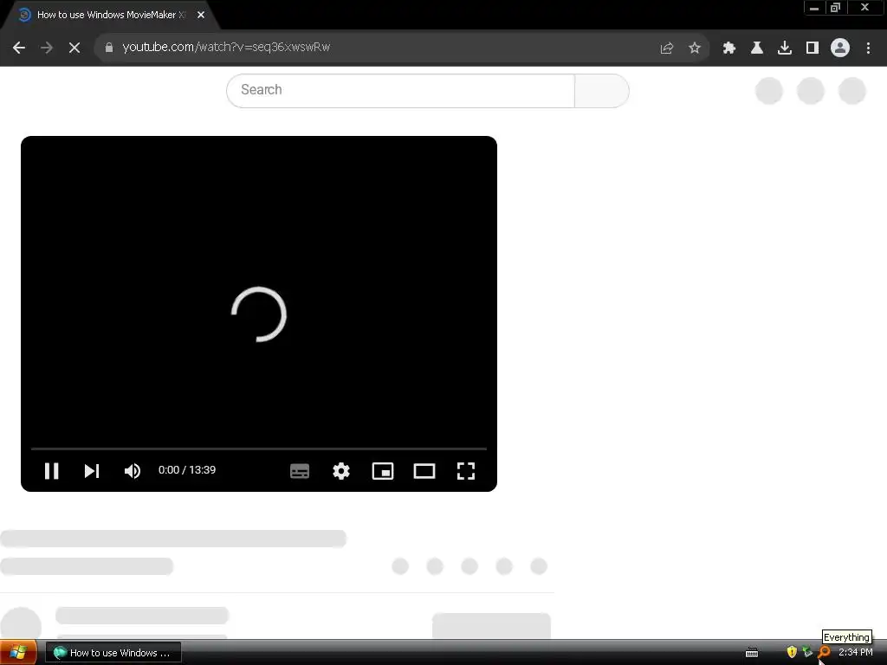This screenshot has width=887, height=665.
Task: Click the 2:34 PM clock
Action: tap(855, 652)
